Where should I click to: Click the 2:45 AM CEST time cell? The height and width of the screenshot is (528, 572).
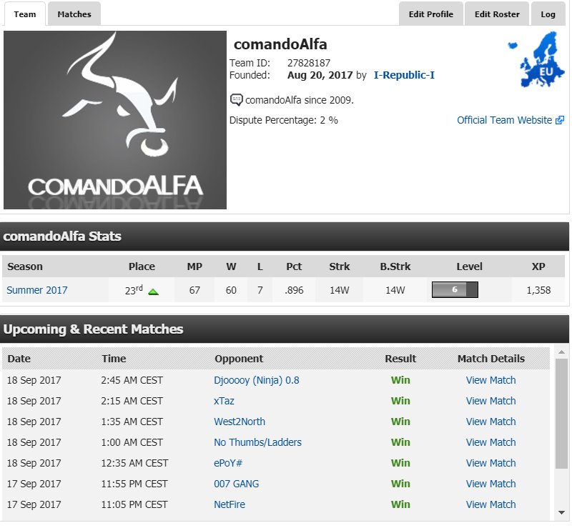pos(132,380)
